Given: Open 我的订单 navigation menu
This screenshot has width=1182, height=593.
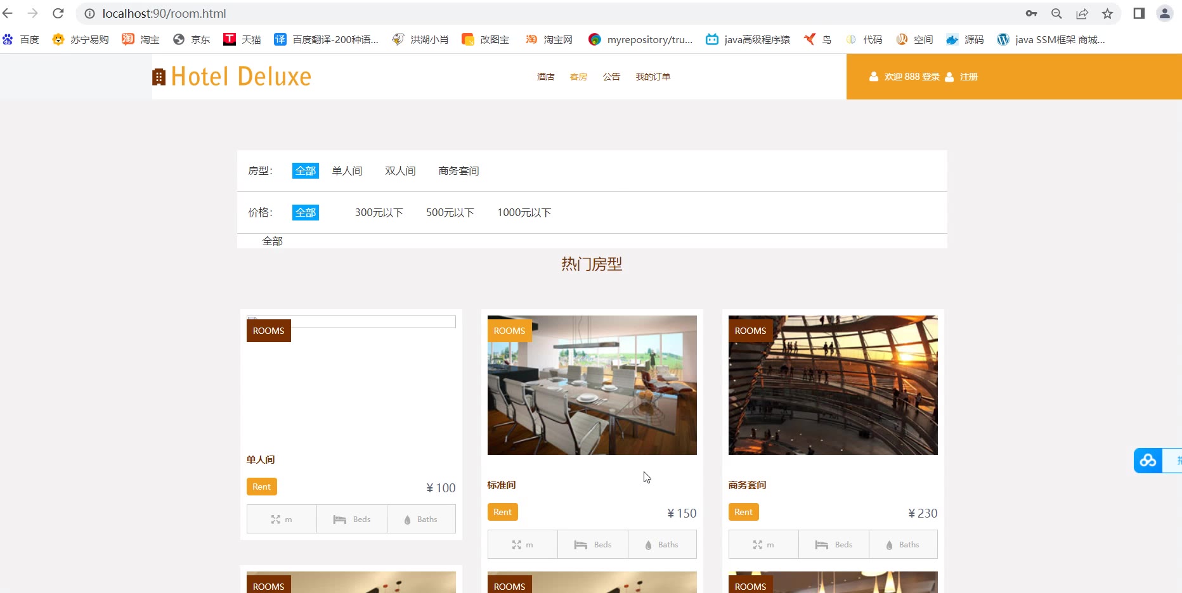Looking at the screenshot, I should [x=653, y=77].
